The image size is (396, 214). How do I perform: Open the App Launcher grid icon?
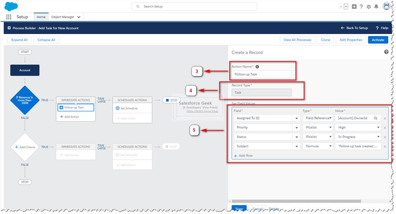click(x=9, y=17)
